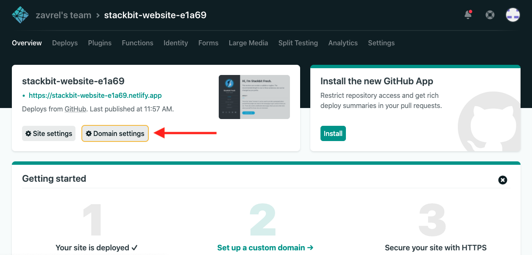Select the site card heading stackbit-website-e1a69

pos(73,81)
